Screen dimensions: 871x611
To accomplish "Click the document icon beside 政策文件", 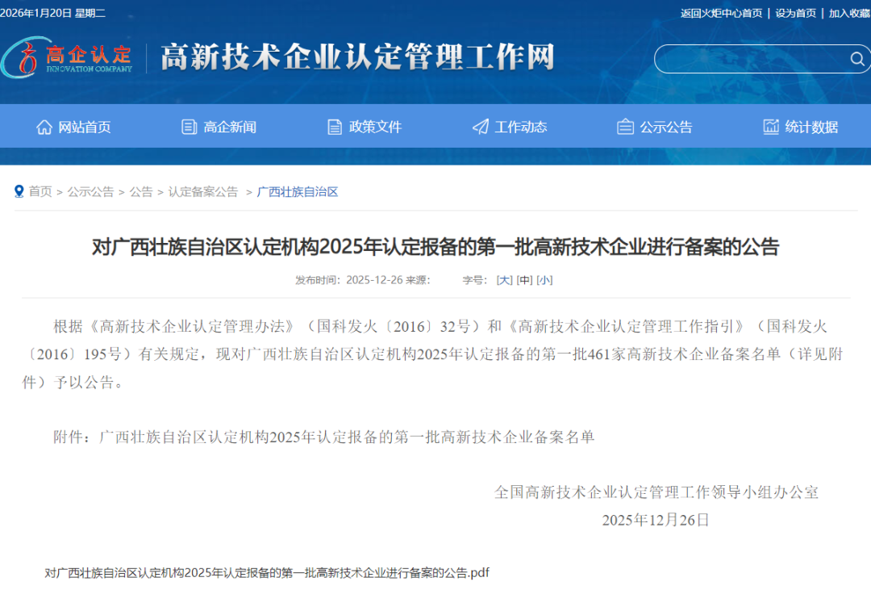I will (335, 127).
